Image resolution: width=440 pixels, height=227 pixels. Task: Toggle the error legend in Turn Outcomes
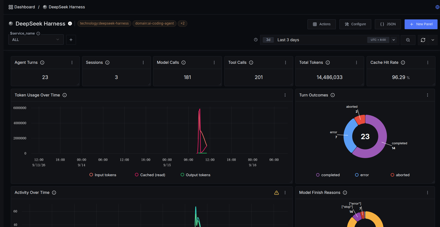pos(362,175)
